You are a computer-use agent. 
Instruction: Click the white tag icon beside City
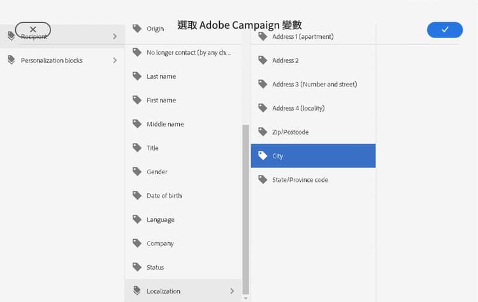pyautogui.click(x=263, y=156)
